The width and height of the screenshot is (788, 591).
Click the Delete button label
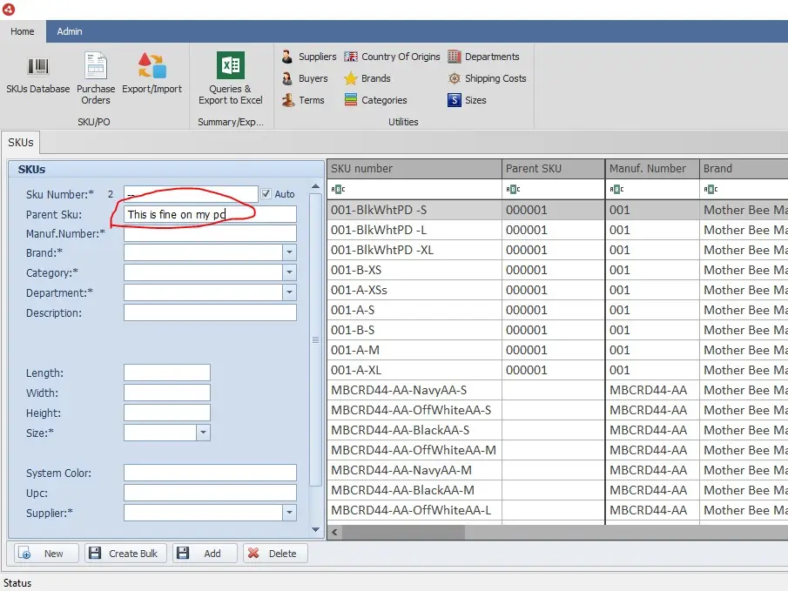click(x=282, y=554)
